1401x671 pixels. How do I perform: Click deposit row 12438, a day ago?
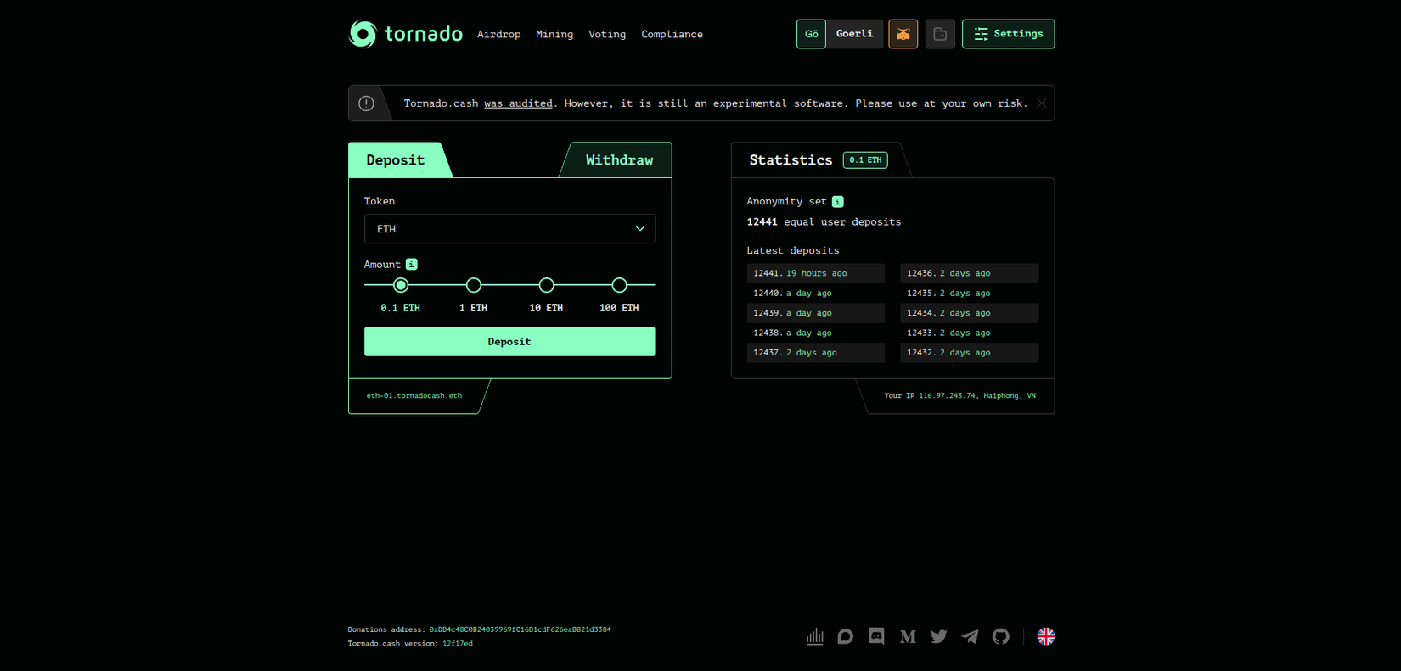pyautogui.click(x=815, y=333)
